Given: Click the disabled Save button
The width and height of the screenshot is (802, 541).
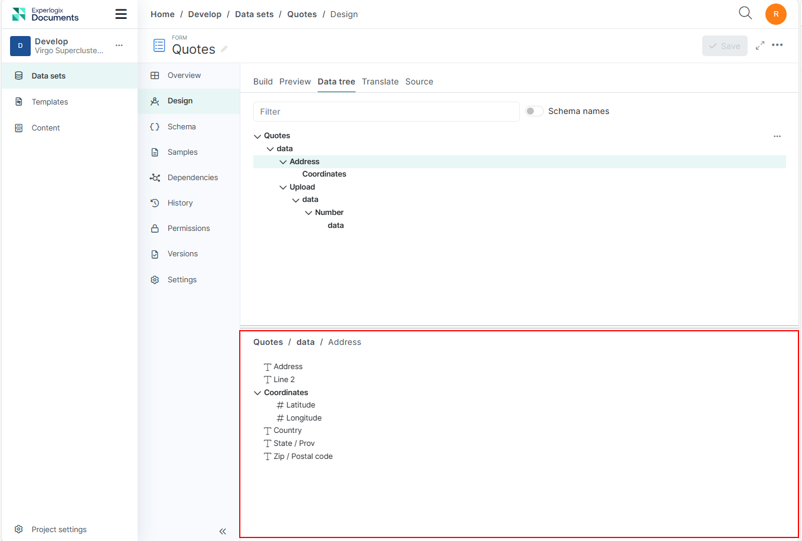Looking at the screenshot, I should (725, 45).
